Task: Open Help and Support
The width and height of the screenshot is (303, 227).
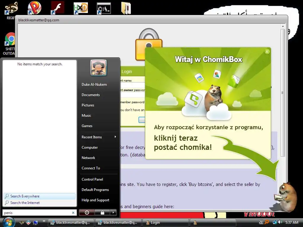Action: (x=95, y=200)
